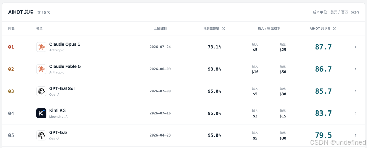
Task: Select the GPT-5.6 Sol model name
Action: tap(62, 89)
